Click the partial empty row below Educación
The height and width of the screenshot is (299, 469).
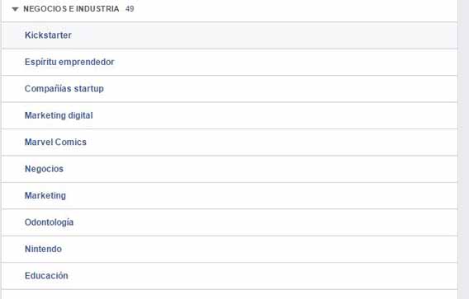click(230, 295)
